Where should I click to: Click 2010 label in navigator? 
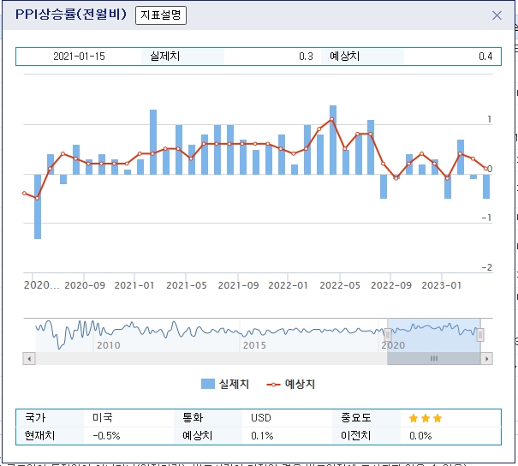(109, 345)
